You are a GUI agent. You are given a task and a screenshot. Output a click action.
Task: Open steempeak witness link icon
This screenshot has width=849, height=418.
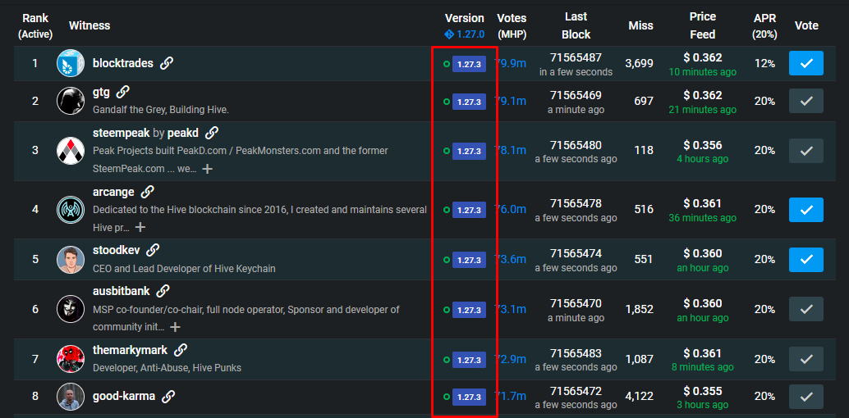coord(212,133)
